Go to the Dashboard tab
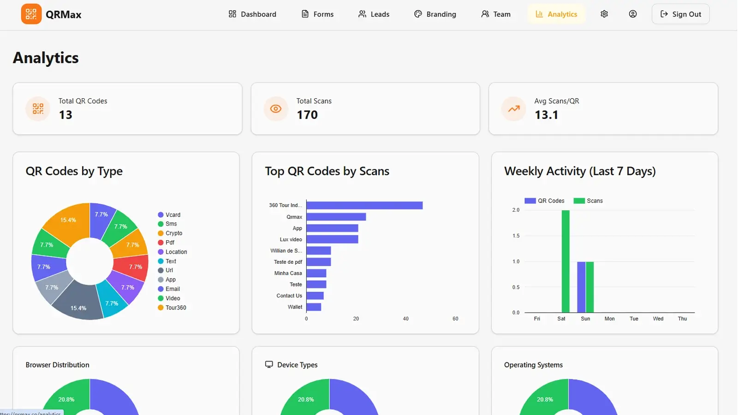 coord(252,14)
